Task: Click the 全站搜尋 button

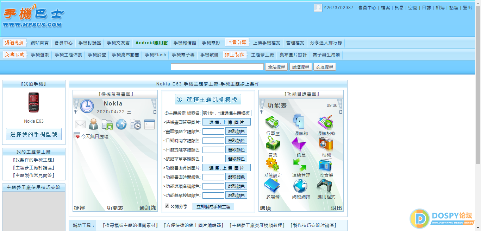Action: click(276, 67)
